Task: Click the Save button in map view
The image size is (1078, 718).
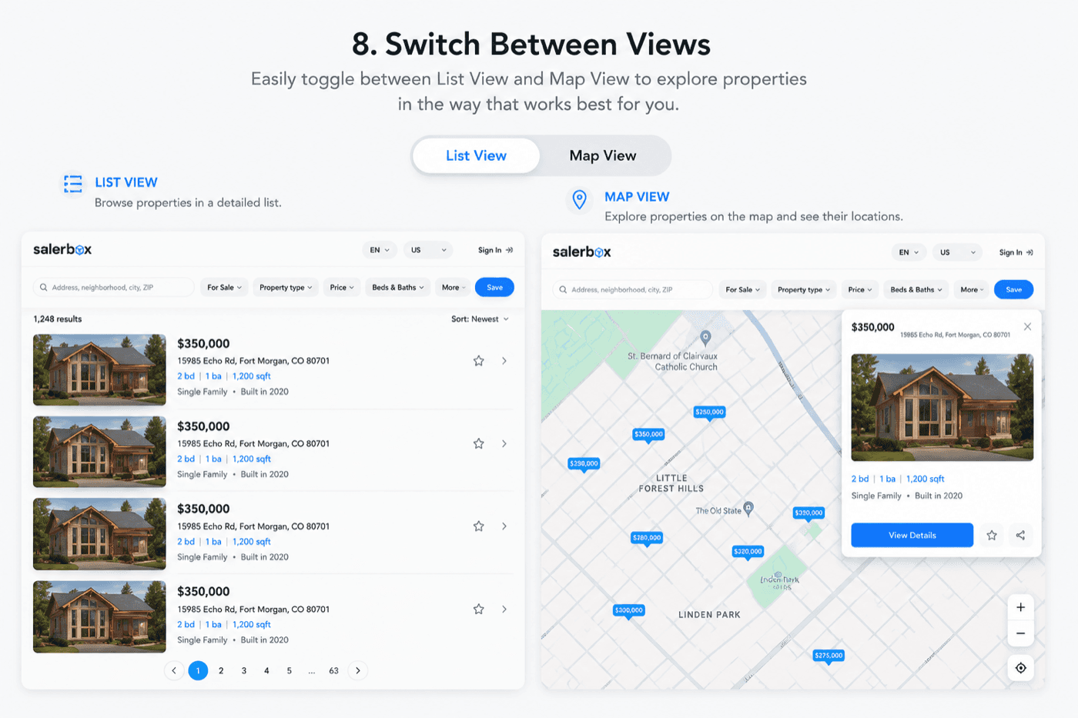Action: tap(1013, 289)
